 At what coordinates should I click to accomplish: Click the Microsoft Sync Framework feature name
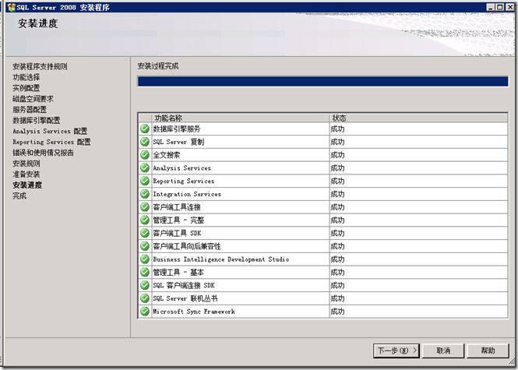click(194, 312)
